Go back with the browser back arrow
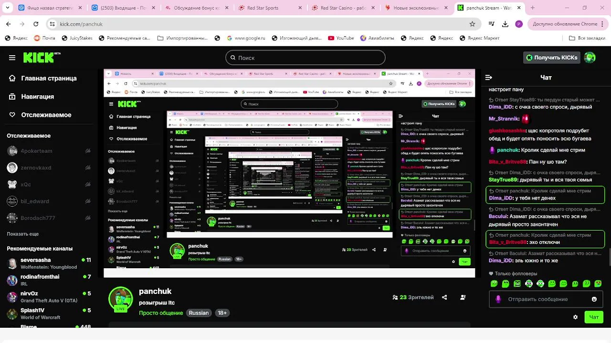The image size is (611, 343). click(x=9, y=24)
